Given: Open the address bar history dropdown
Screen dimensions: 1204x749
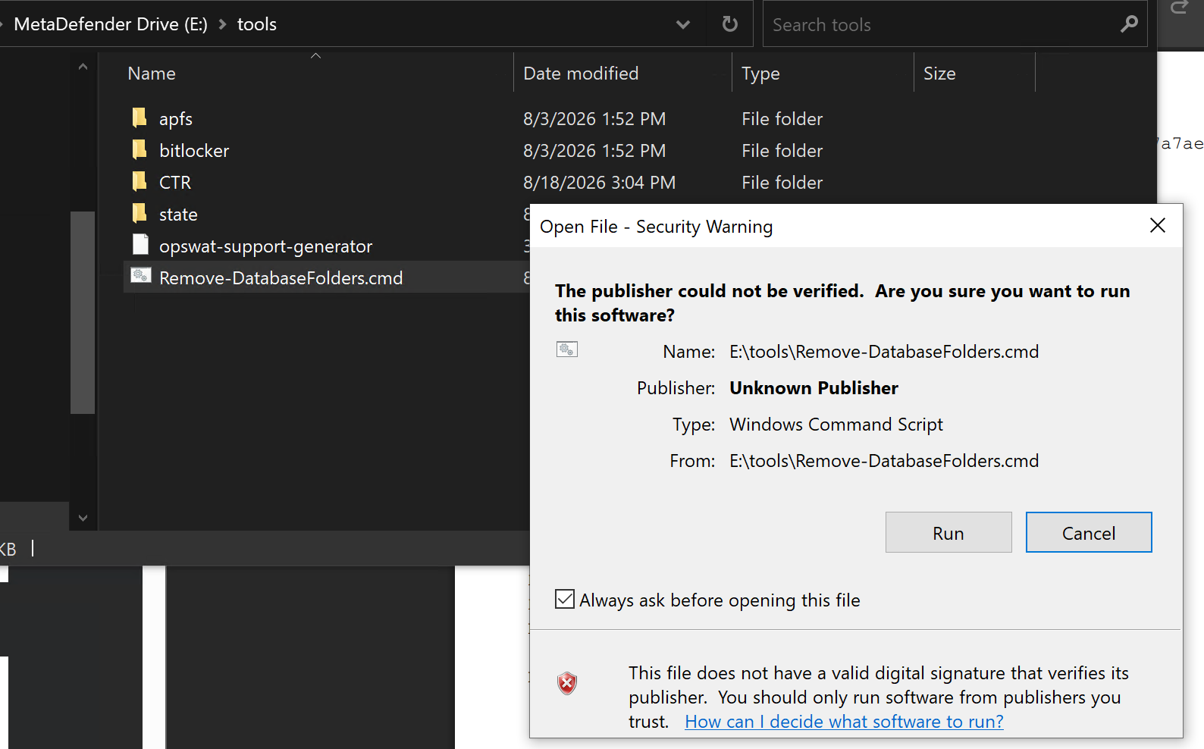Looking at the screenshot, I should (683, 24).
